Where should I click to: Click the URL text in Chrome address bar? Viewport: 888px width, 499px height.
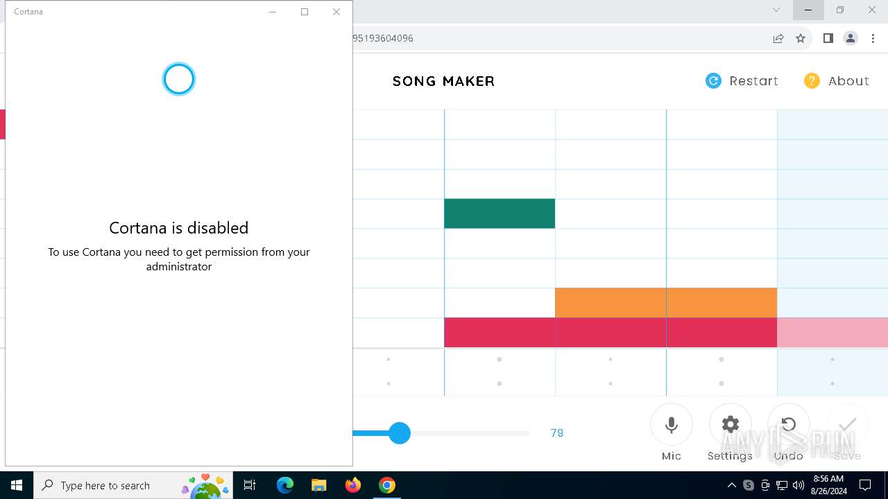tap(383, 38)
